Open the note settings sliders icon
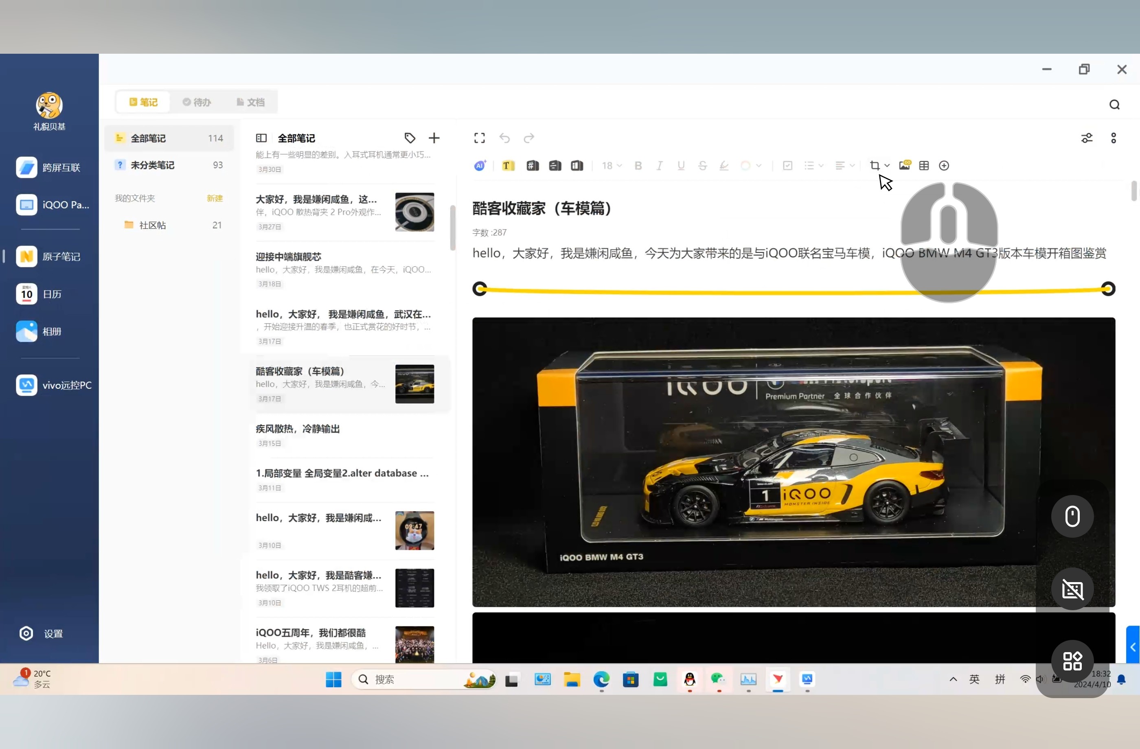Image resolution: width=1140 pixels, height=749 pixels. click(1087, 138)
